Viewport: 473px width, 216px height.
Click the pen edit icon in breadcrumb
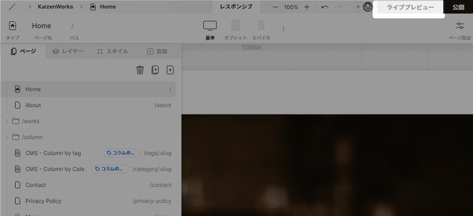pos(12,6)
